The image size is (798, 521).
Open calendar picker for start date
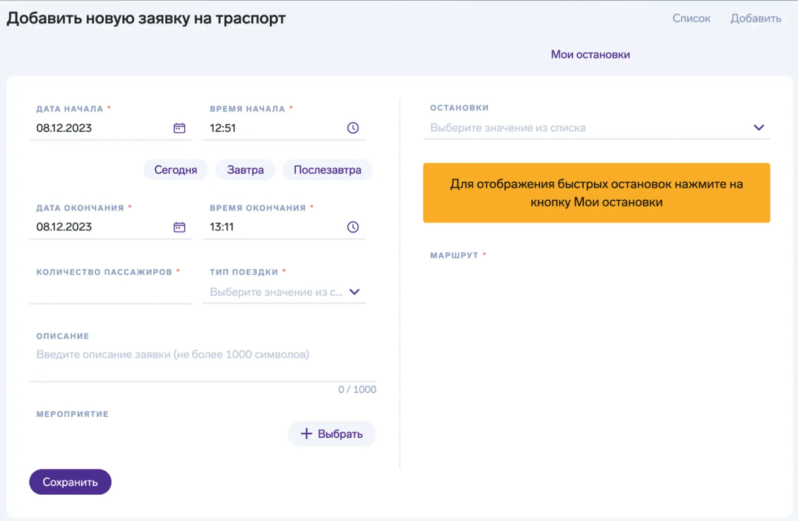(x=179, y=128)
